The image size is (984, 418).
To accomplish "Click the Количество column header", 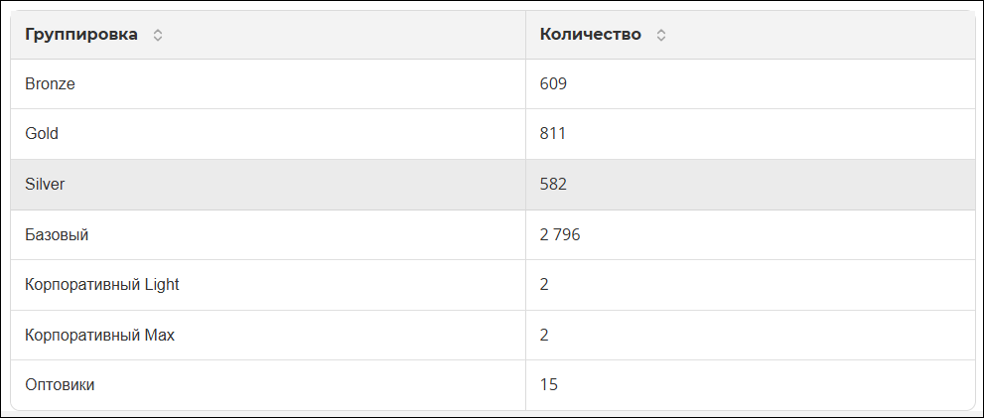I will click(x=591, y=35).
